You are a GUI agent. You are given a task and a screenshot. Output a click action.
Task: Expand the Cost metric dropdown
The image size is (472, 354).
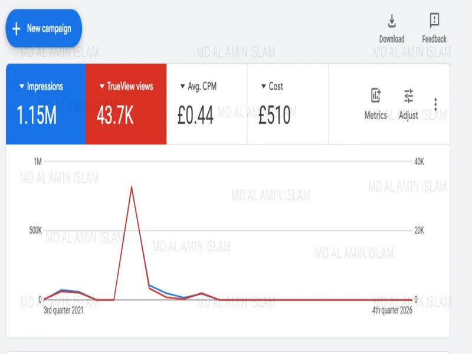click(x=264, y=86)
